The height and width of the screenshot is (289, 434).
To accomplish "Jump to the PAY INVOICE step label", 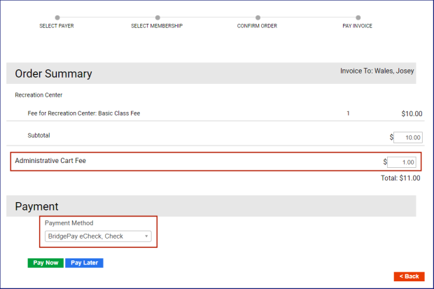I will 358,26.
